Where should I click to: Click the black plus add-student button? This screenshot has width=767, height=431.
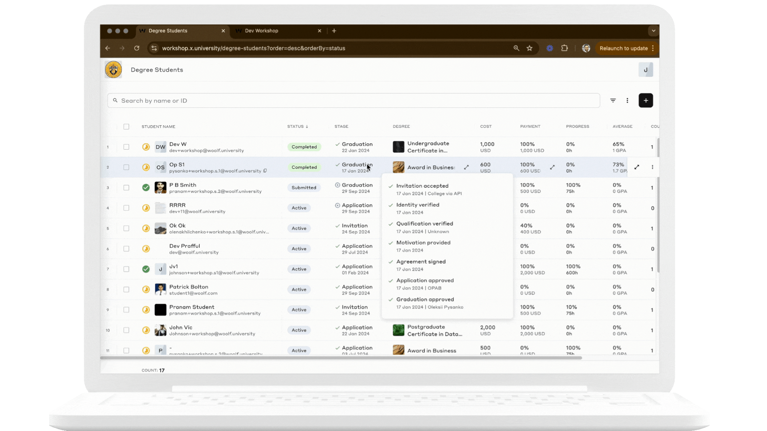(x=646, y=101)
